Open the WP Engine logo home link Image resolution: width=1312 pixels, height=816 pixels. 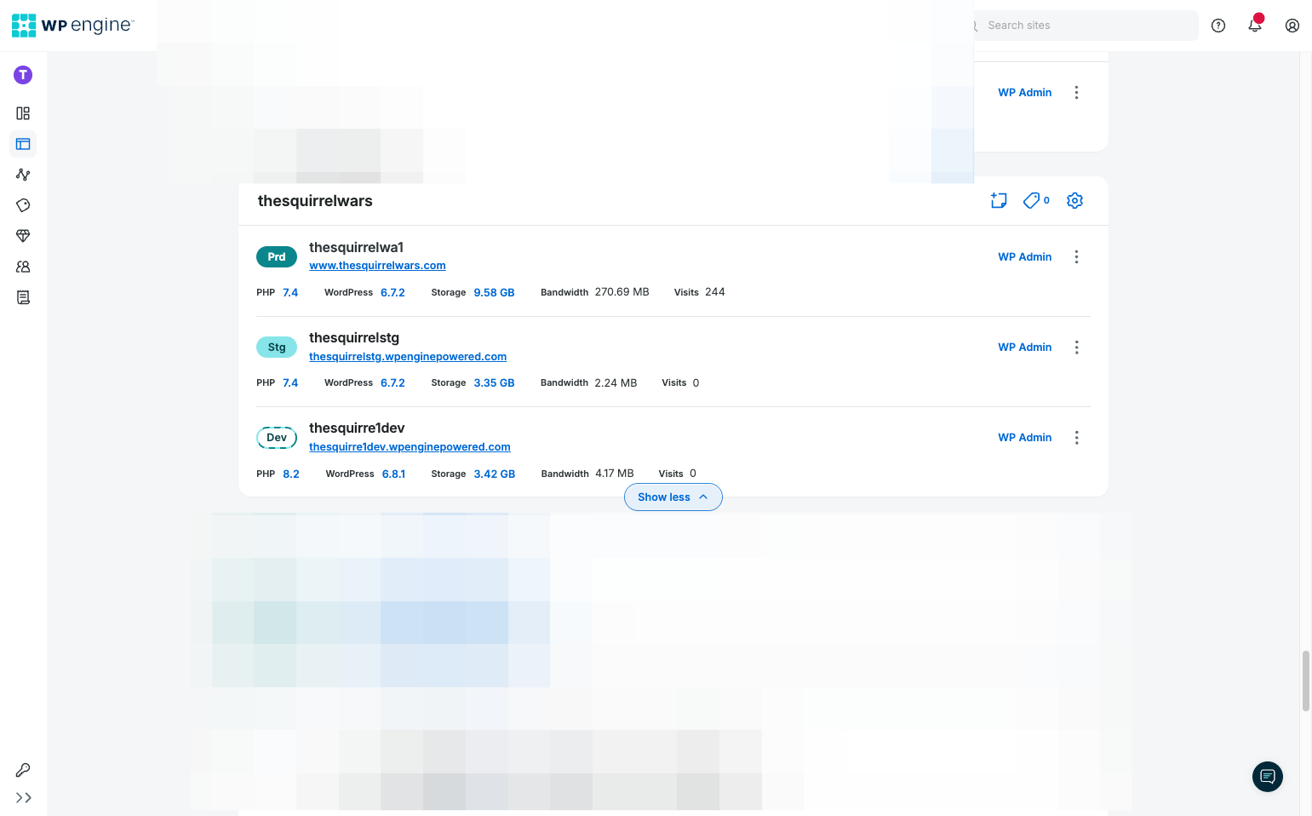[72, 26]
